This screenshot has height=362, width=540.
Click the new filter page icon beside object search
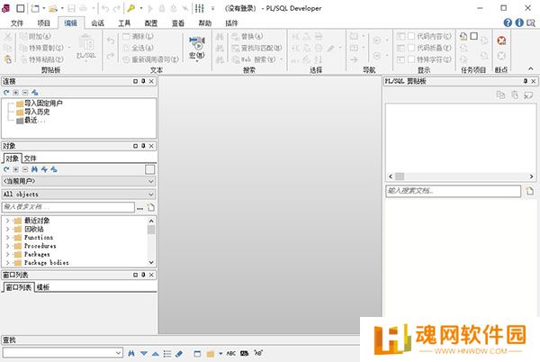tap(151, 207)
